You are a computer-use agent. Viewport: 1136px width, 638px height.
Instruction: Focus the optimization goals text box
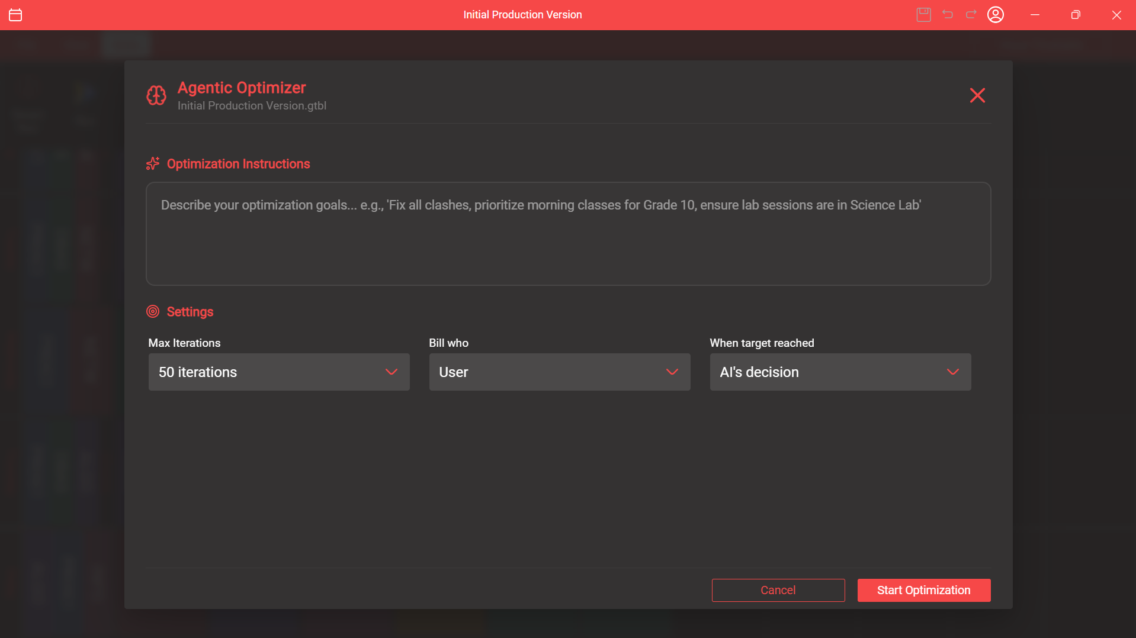[568, 234]
